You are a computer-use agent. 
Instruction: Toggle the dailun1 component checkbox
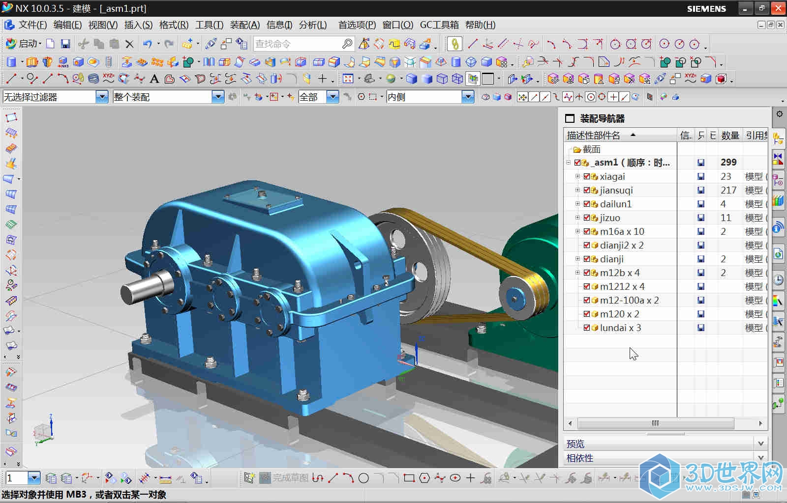587,204
